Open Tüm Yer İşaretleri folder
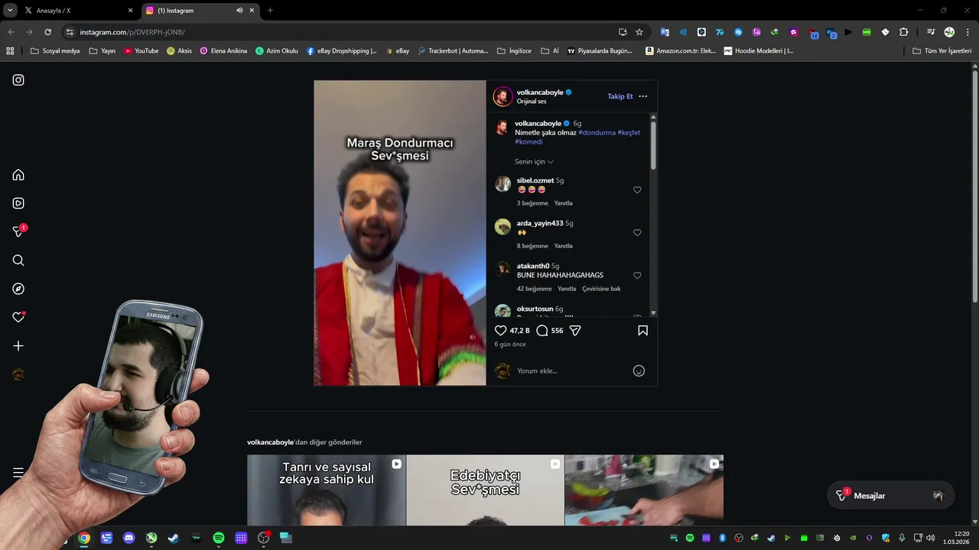979x550 pixels. (x=942, y=51)
